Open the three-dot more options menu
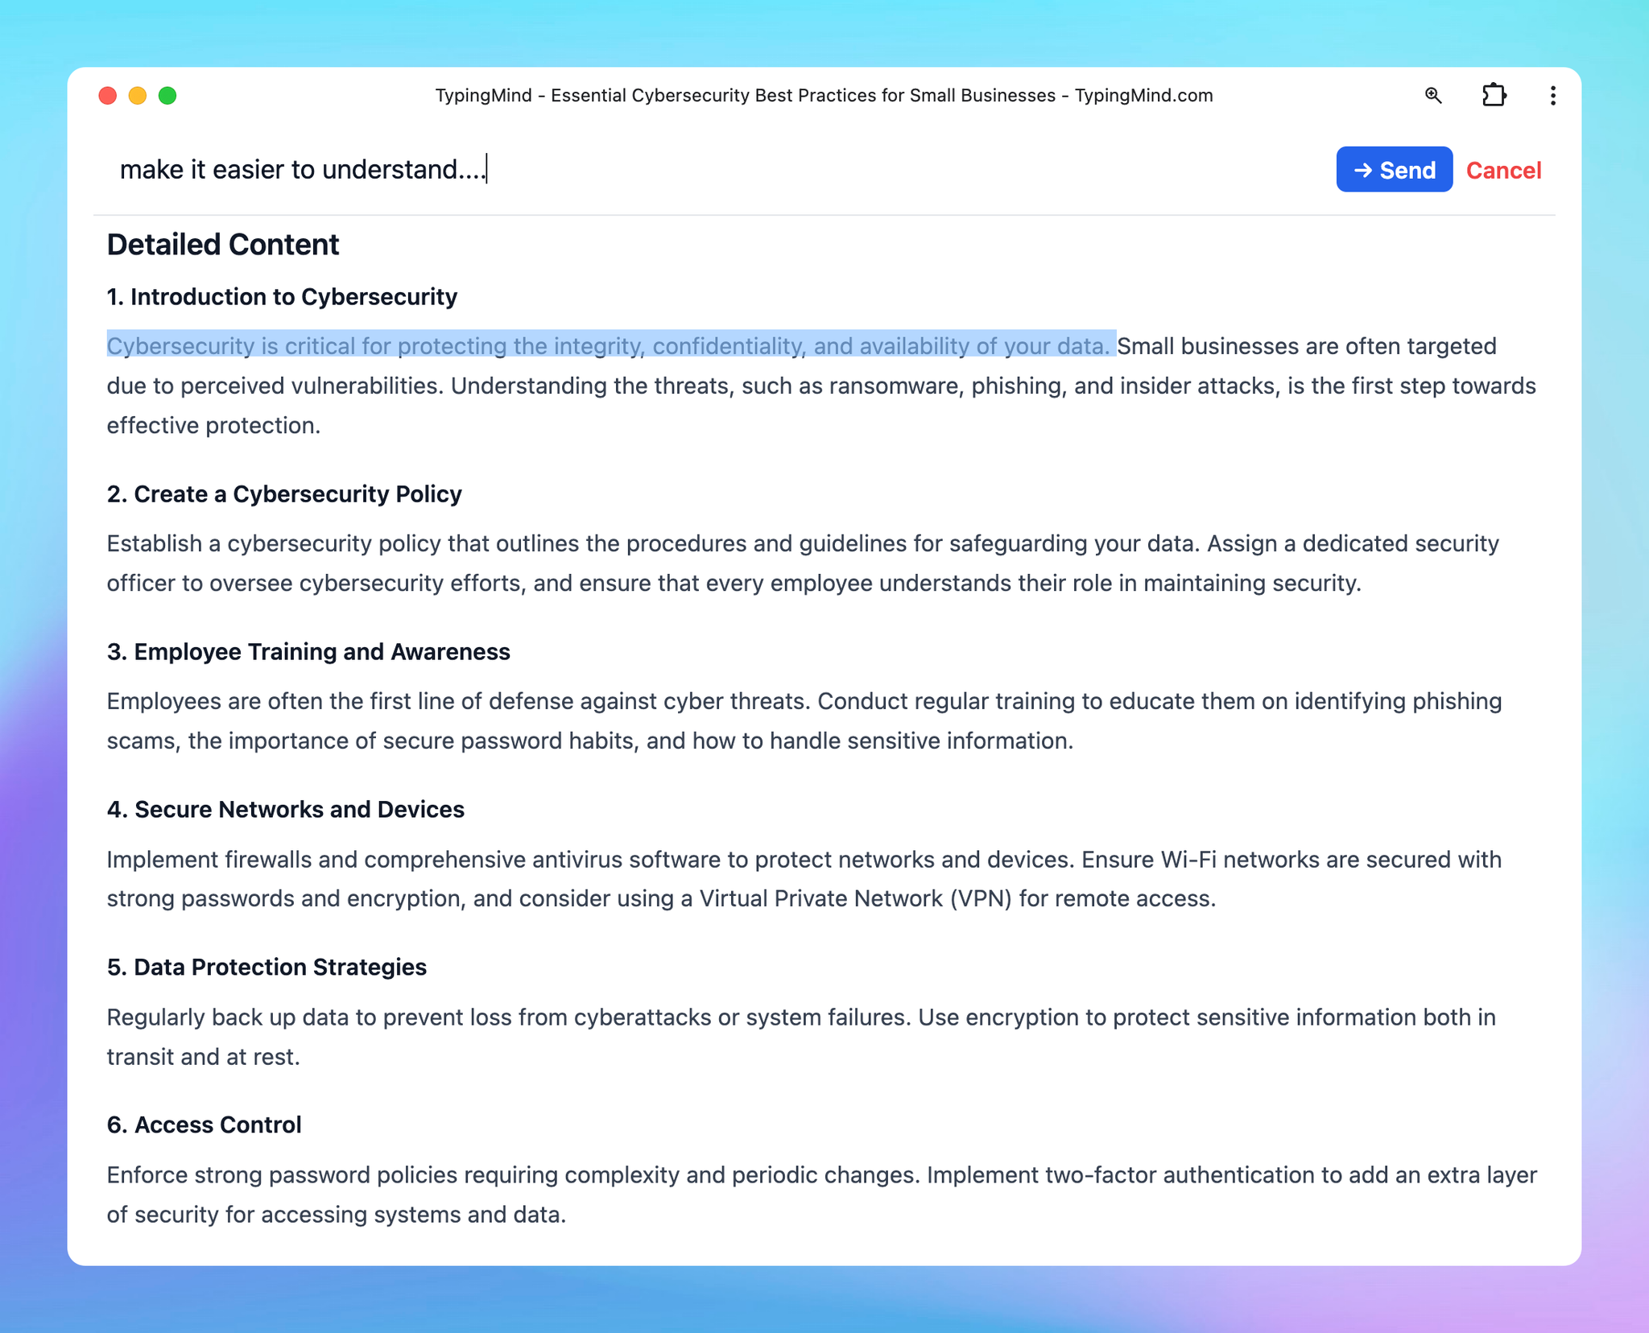Viewport: 1649px width, 1333px height. point(1552,96)
